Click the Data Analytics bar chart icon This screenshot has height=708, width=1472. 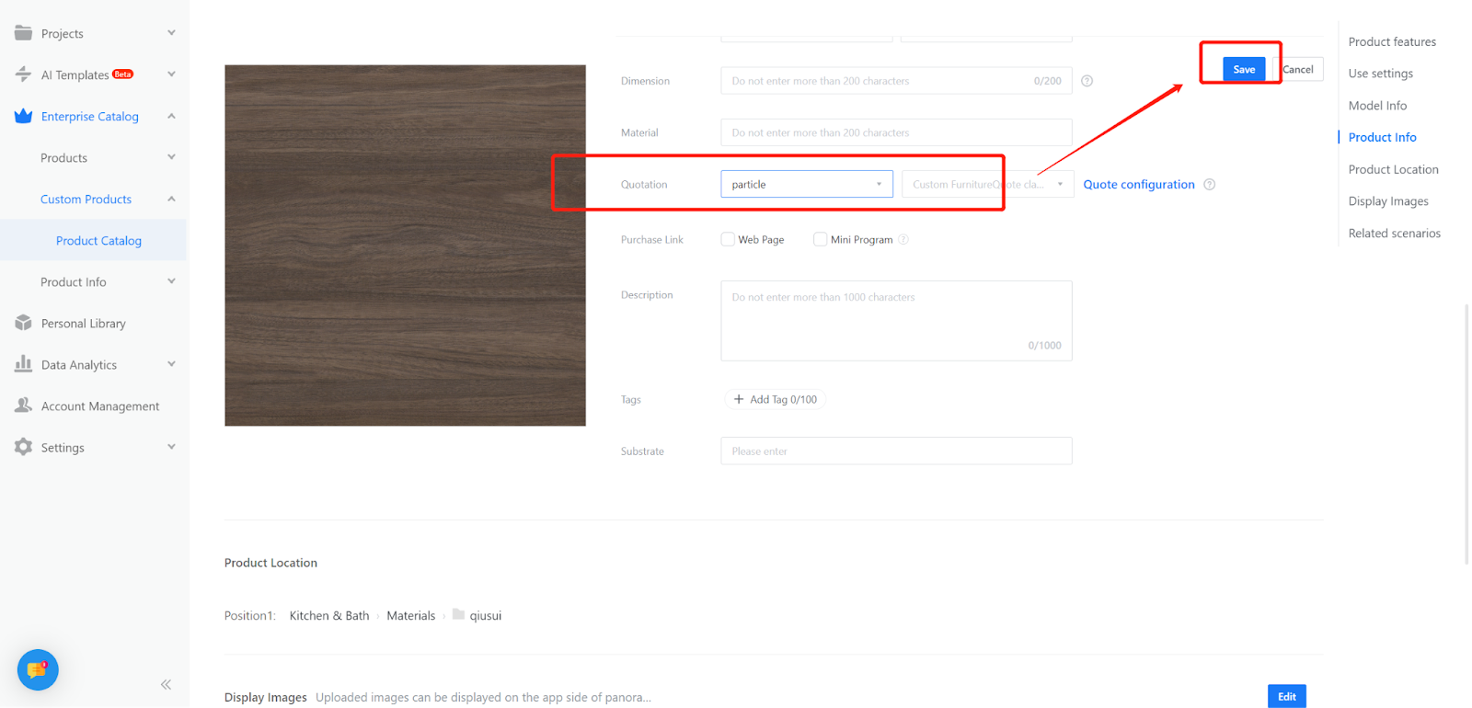23,364
